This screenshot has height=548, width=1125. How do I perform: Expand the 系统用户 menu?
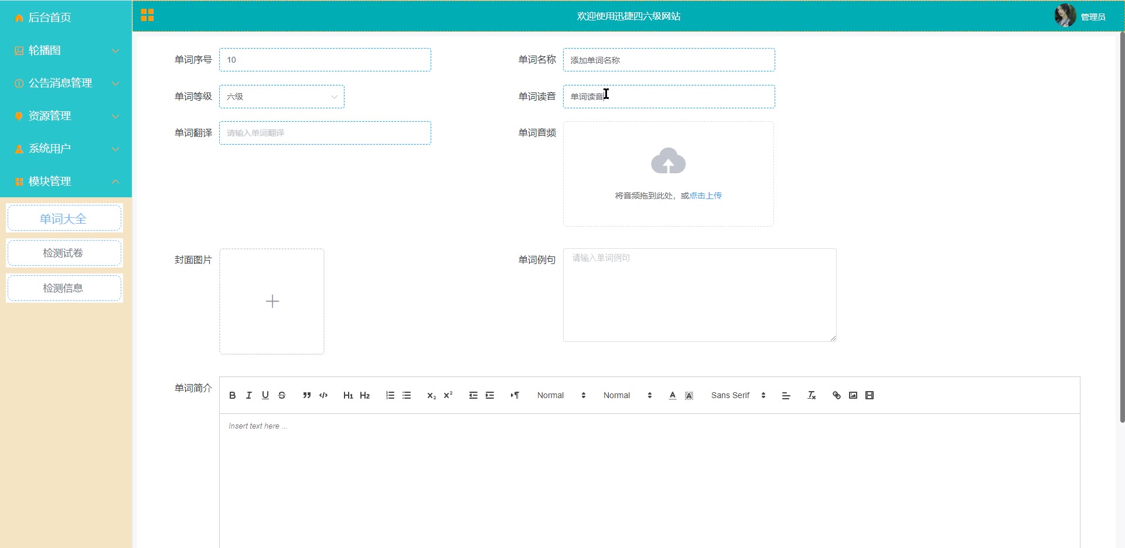tap(66, 149)
